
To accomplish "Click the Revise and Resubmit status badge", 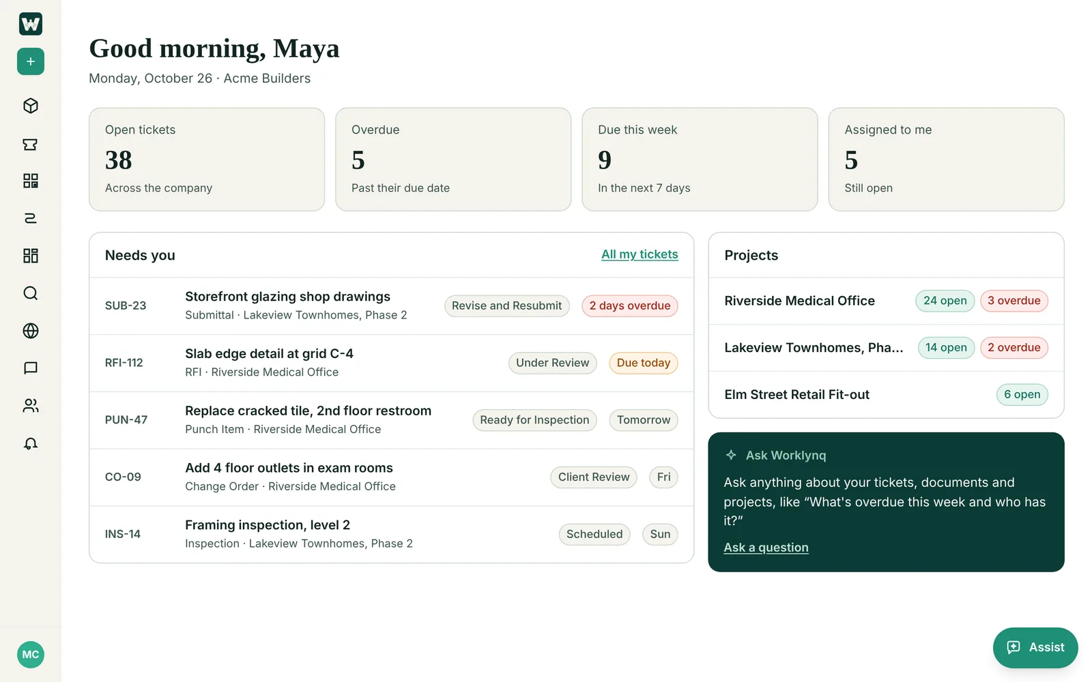I will 506,306.
